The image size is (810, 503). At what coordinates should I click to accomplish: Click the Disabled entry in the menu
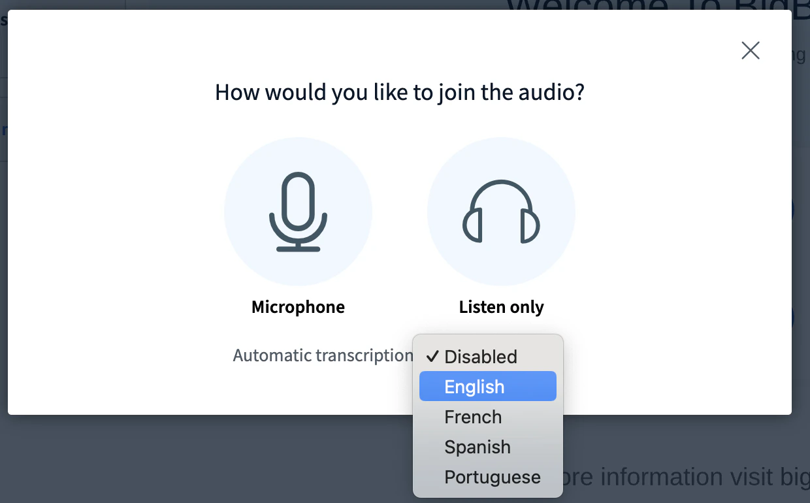[480, 357]
